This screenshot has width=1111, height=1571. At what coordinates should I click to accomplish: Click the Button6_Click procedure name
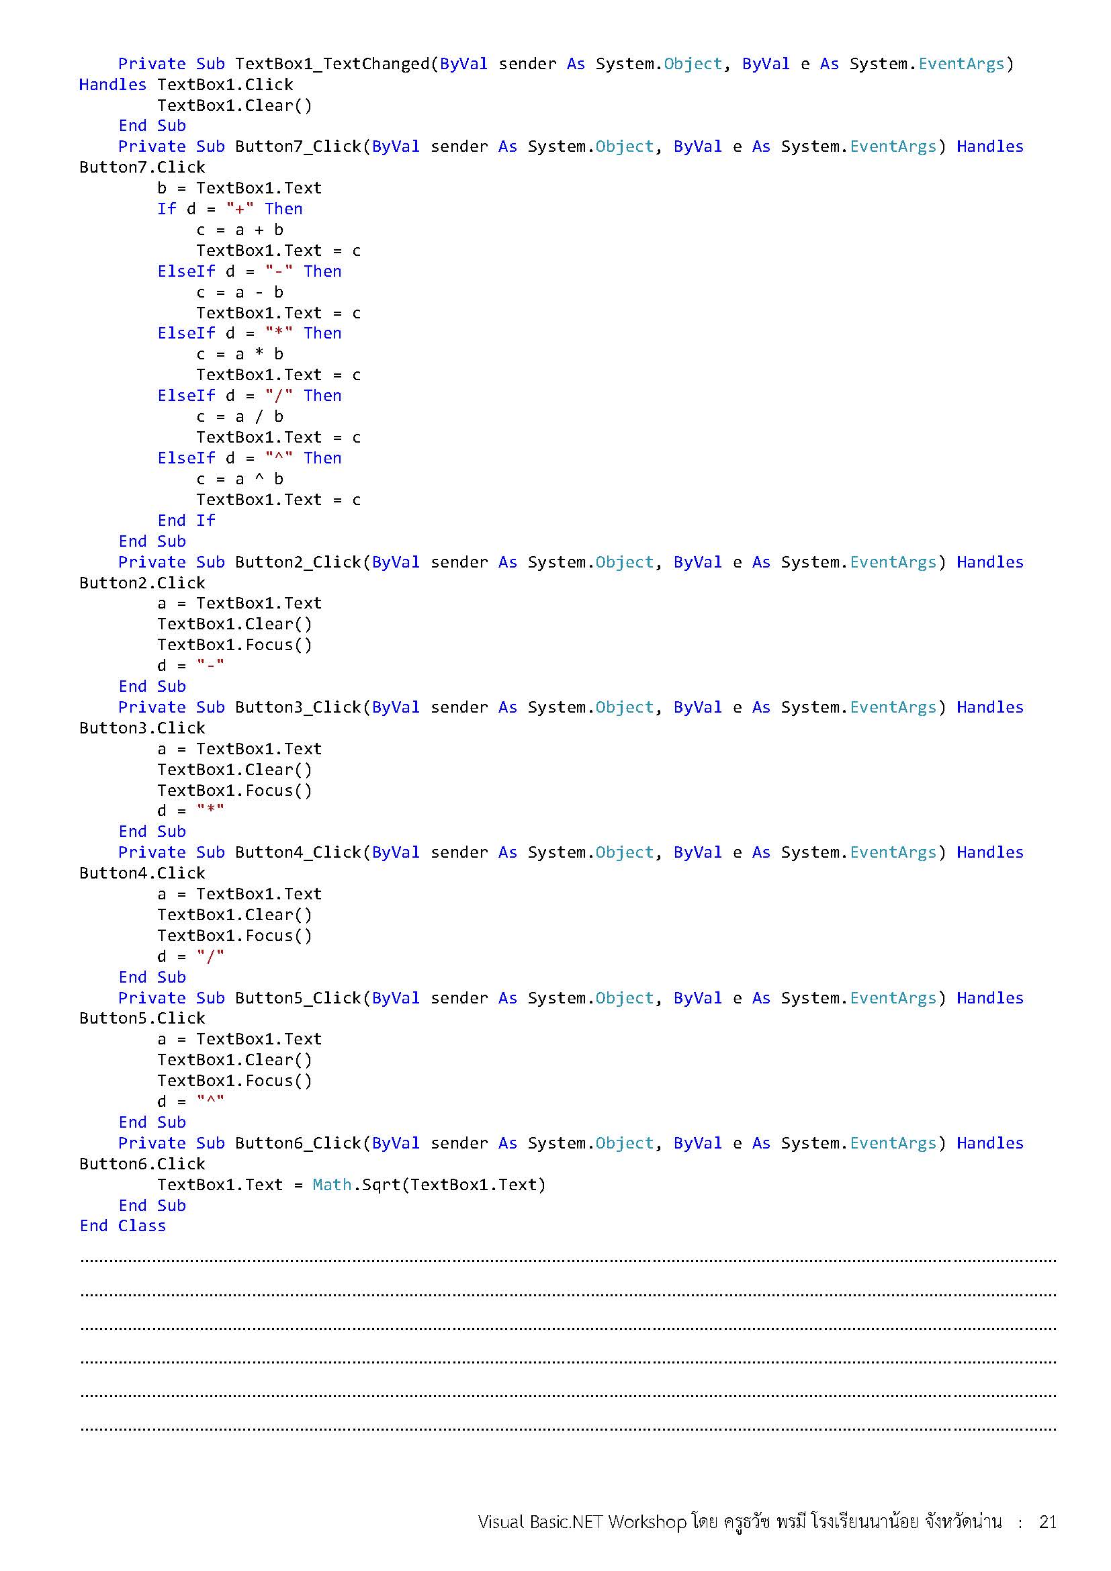pos(298,1143)
